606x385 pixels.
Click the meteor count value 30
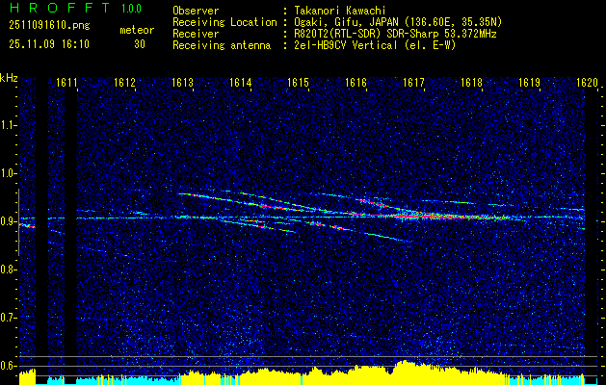click(x=140, y=44)
